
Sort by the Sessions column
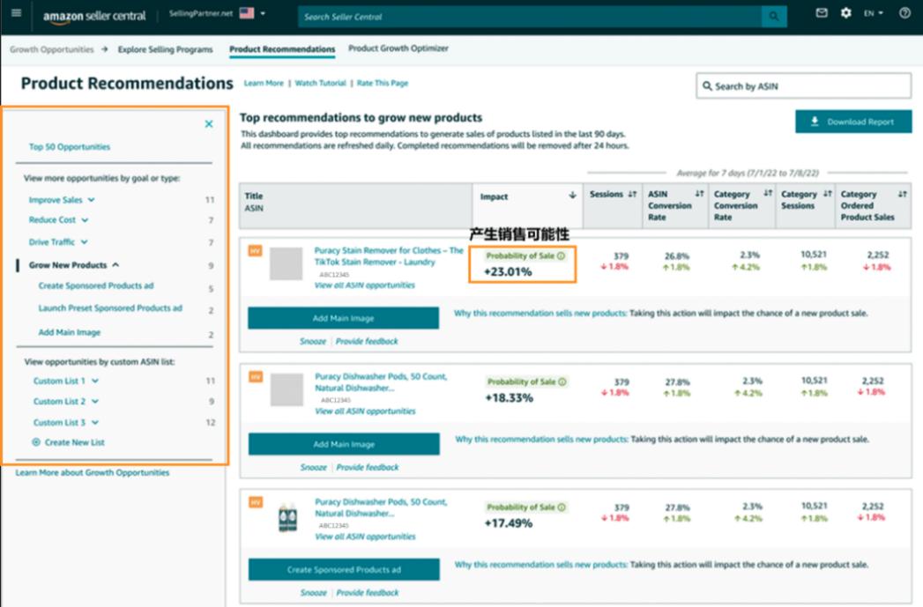(x=632, y=194)
